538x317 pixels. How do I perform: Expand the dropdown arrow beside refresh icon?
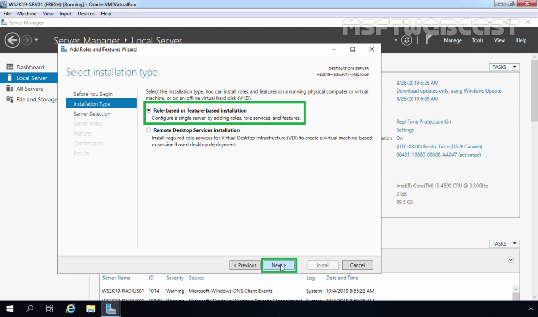396,40
